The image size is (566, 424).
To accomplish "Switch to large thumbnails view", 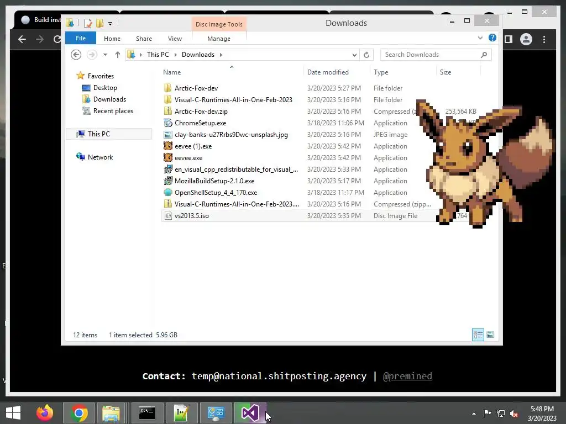I will click(490, 335).
